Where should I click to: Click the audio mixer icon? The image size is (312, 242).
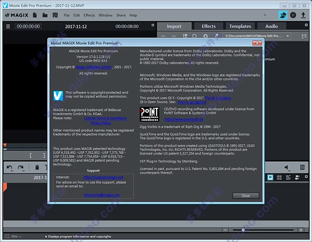click(x=302, y=167)
